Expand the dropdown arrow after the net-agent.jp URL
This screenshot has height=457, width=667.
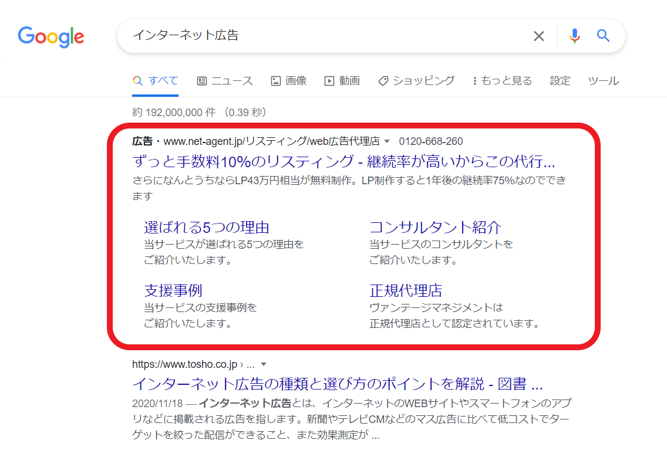pos(387,141)
